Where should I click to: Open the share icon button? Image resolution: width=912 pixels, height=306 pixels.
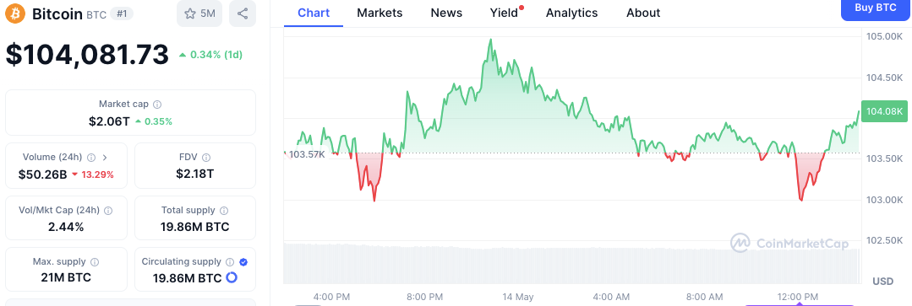coord(243,13)
